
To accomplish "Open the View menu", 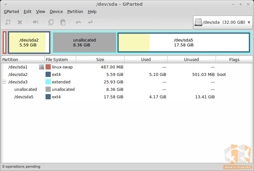I will (x=41, y=12).
